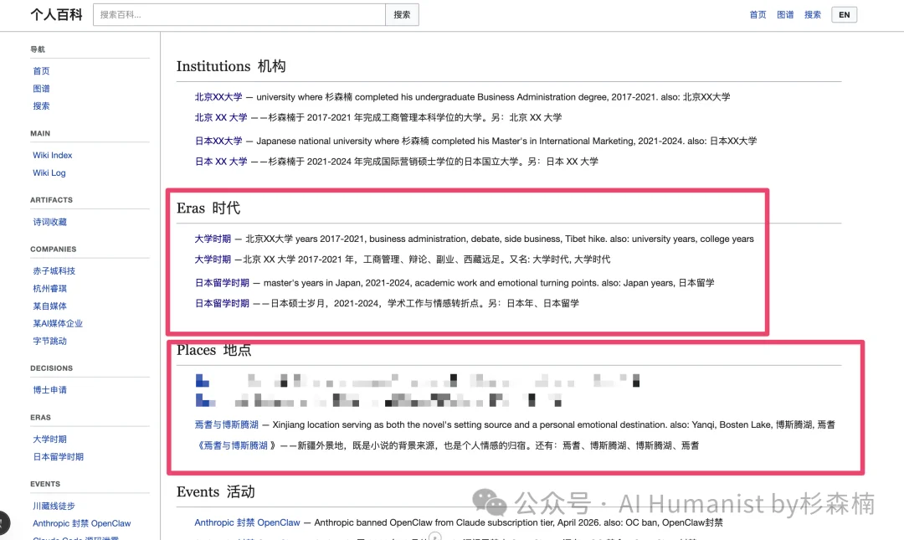Open the 字节跳动 company page
904x540 pixels.
49,341
